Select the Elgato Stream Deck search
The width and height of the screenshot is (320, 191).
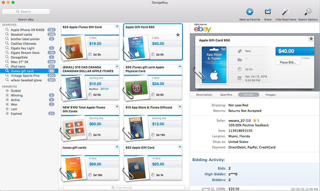[29, 53]
